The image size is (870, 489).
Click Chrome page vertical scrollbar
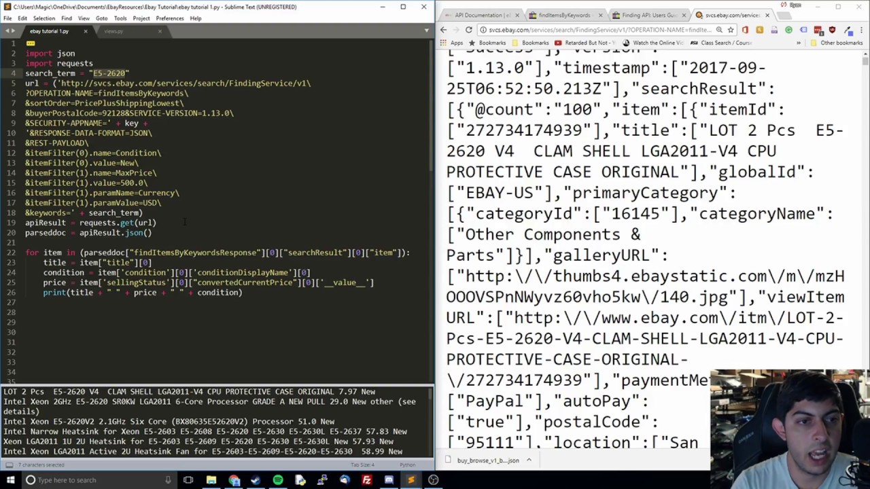[x=865, y=61]
